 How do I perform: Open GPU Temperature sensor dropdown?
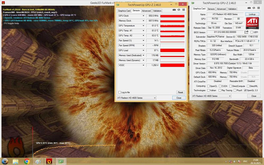click(143, 26)
